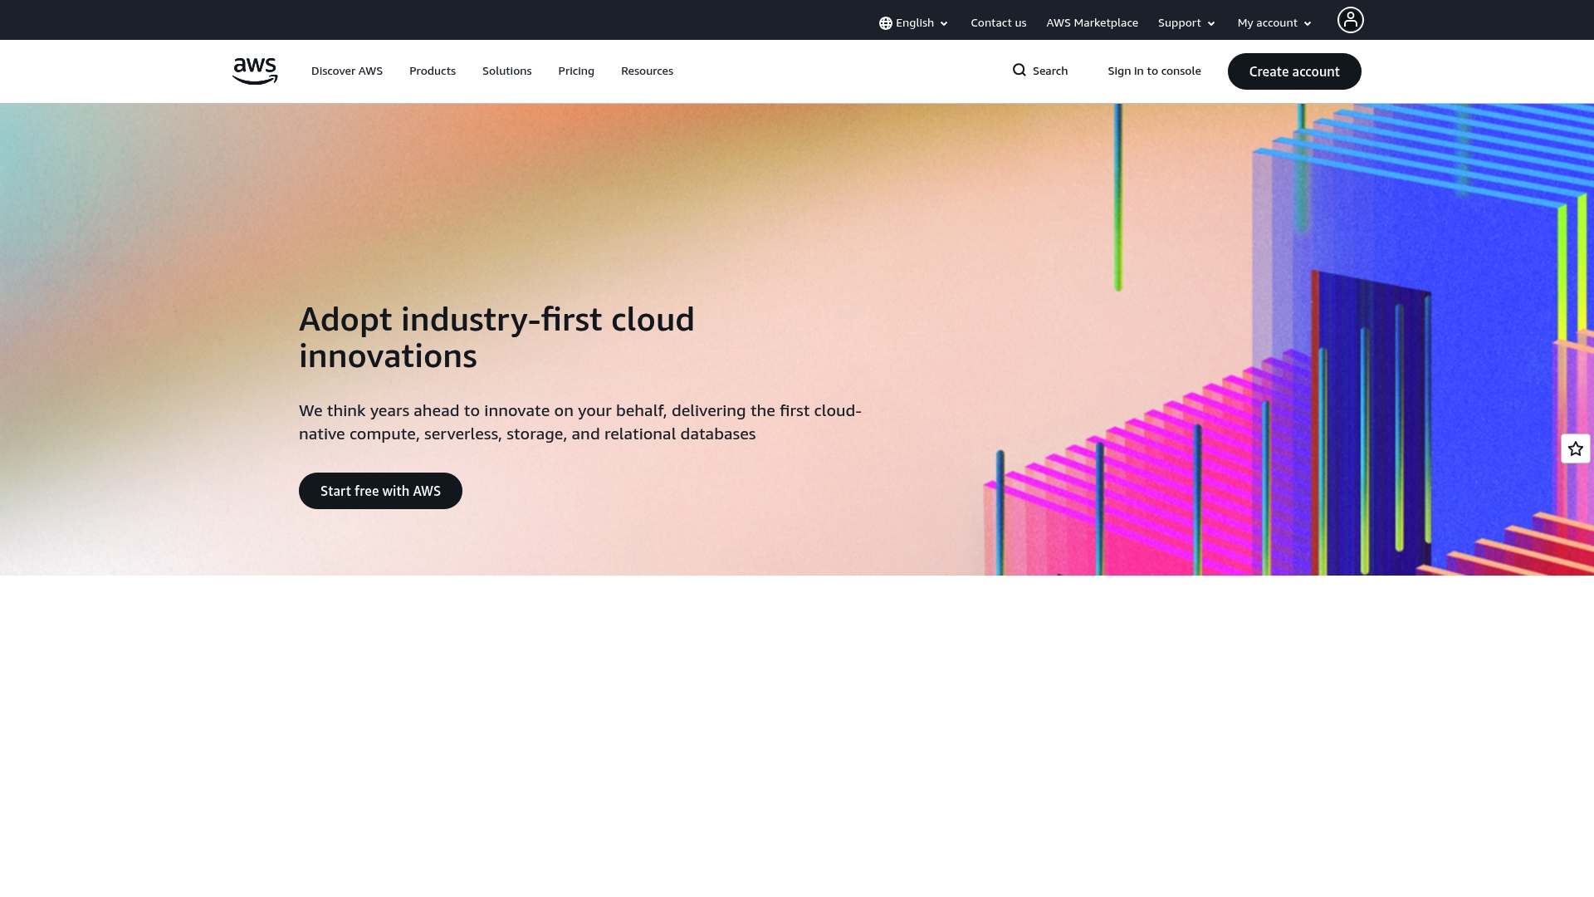Click the 'We think years ahead' paragraph
This screenshot has width=1594, height=897.
[x=580, y=422]
